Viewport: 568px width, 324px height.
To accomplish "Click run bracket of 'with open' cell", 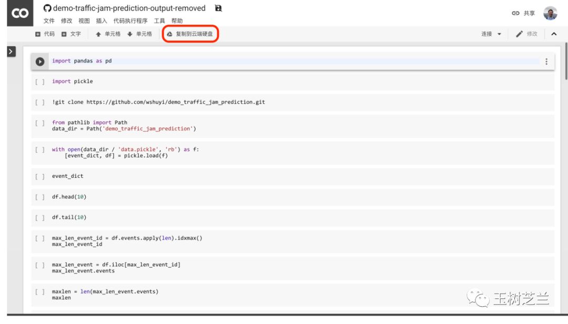I will pyautogui.click(x=40, y=150).
